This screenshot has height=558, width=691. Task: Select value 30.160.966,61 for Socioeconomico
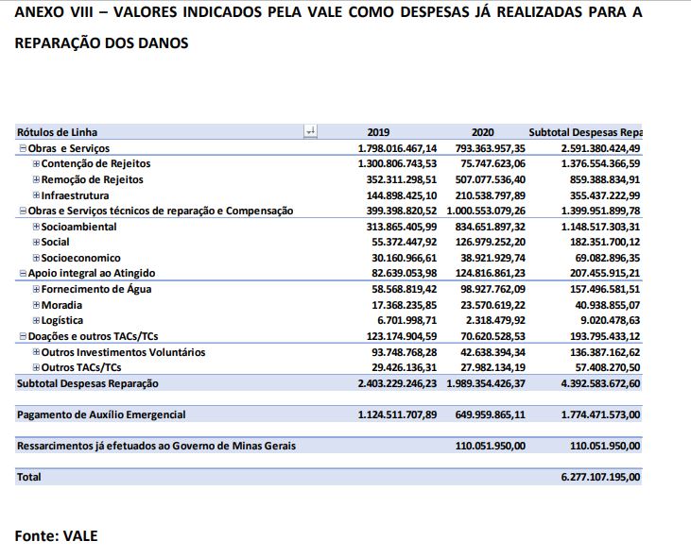click(x=405, y=258)
